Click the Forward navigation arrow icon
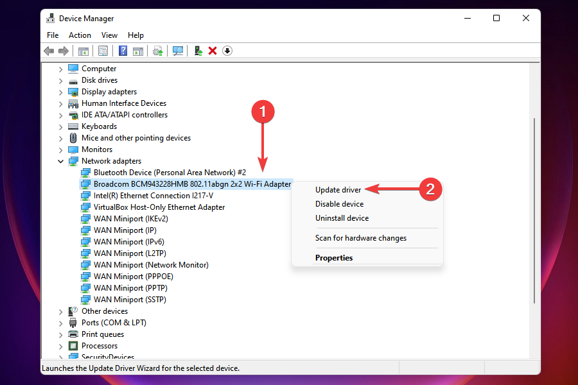Image resolution: width=578 pixels, height=385 pixels. [x=64, y=51]
